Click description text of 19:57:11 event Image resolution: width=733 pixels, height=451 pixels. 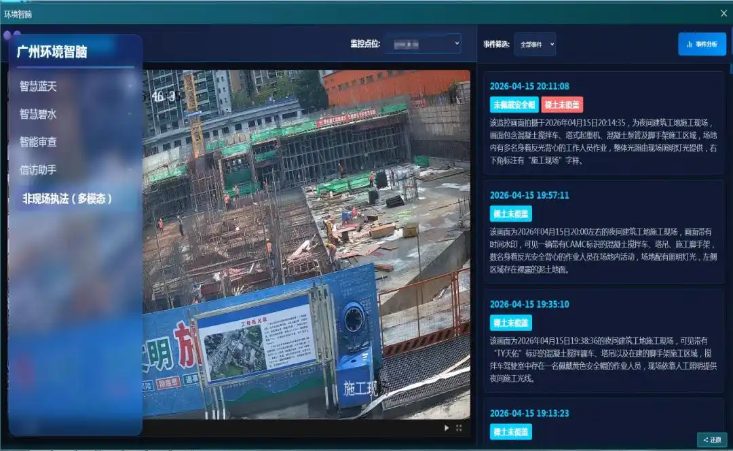603,250
